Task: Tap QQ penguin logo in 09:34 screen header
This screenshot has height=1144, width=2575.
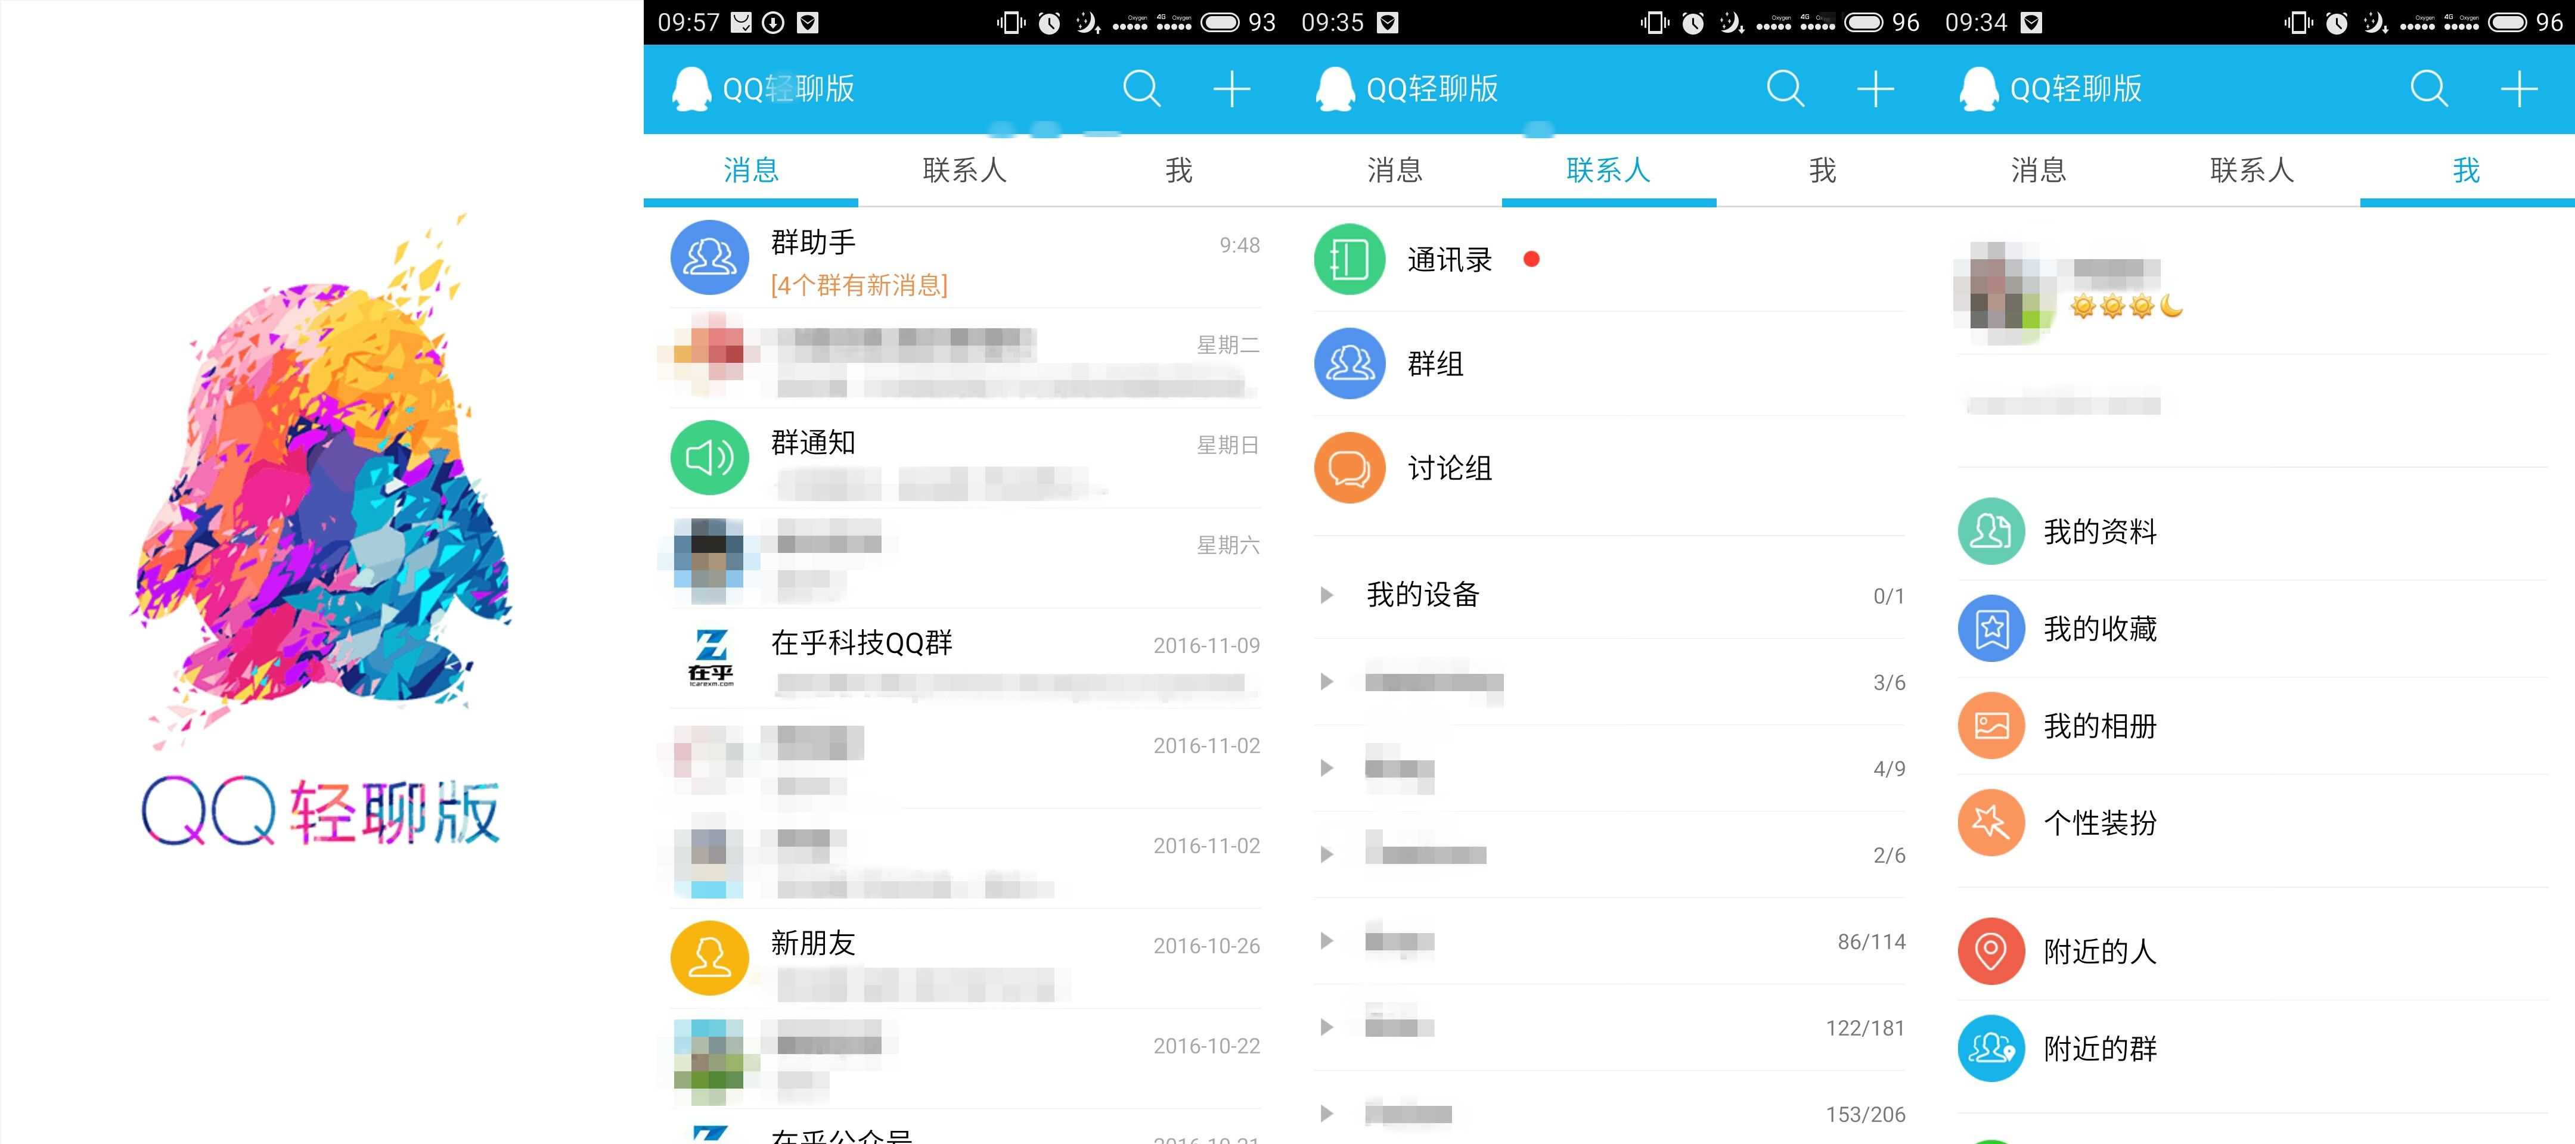Action: pos(1978,89)
